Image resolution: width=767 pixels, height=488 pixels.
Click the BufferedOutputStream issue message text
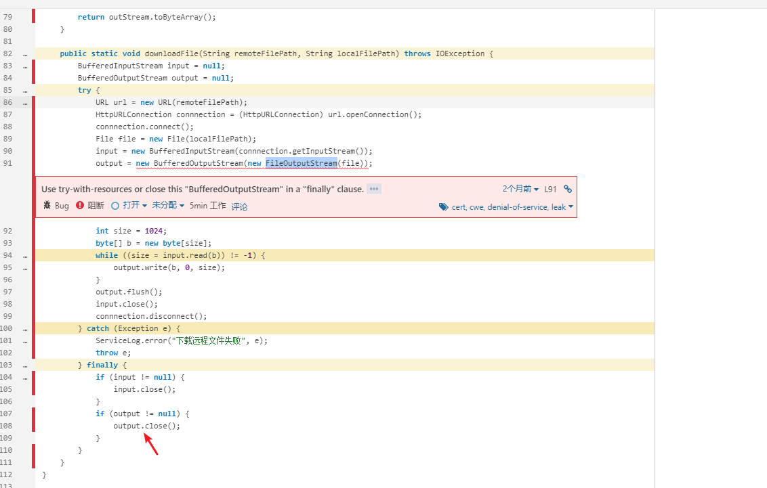(203, 190)
